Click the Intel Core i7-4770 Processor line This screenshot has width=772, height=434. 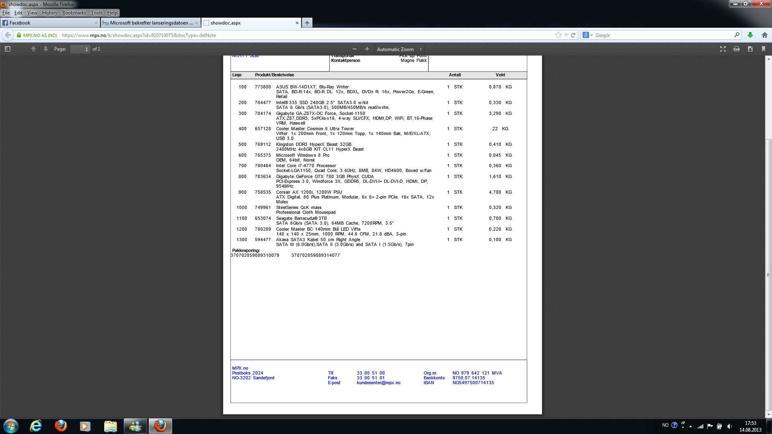(x=306, y=166)
